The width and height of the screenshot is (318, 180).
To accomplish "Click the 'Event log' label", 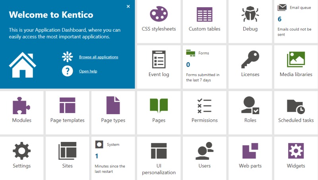I will 159,75.
